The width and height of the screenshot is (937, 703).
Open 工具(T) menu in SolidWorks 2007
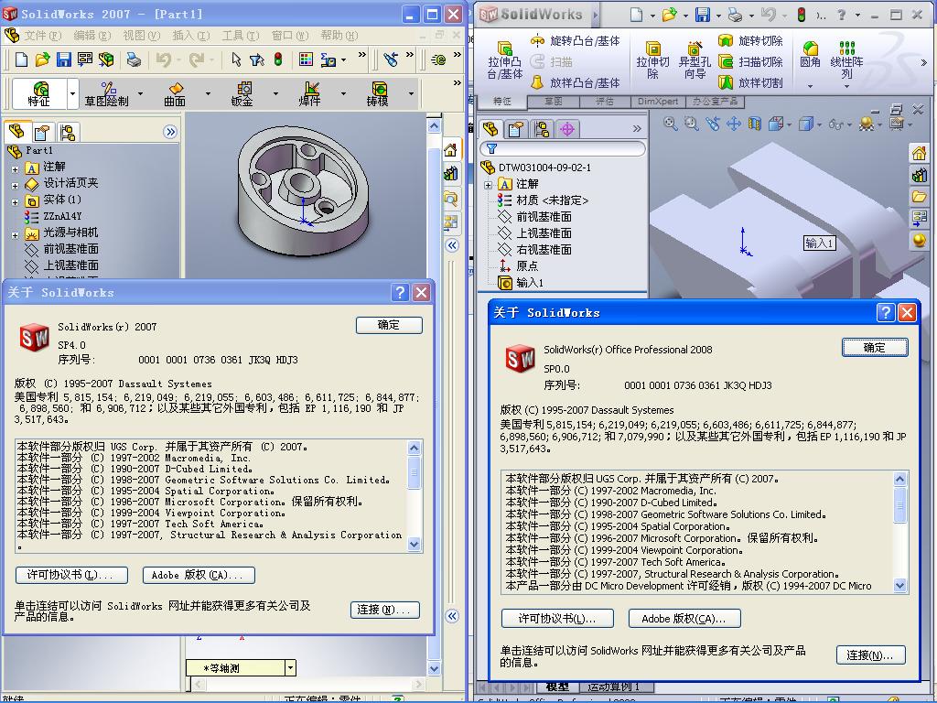(241, 36)
